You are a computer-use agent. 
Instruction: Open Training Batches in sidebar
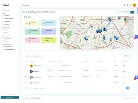click(9, 19)
